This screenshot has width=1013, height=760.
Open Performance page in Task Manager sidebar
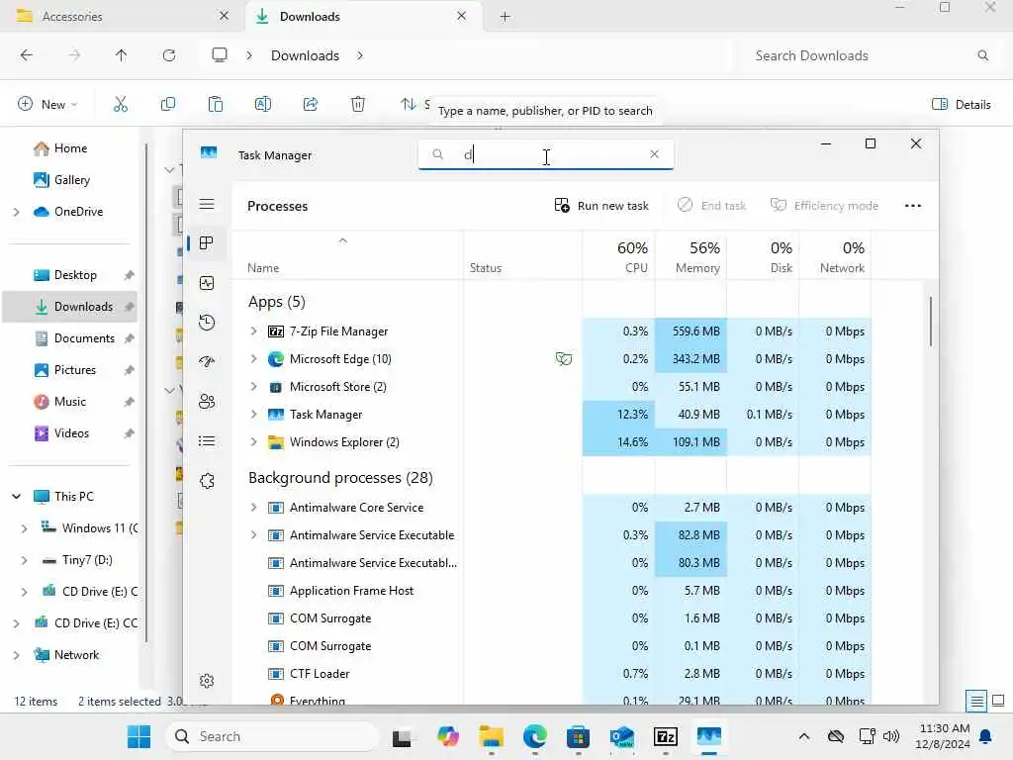(x=207, y=283)
